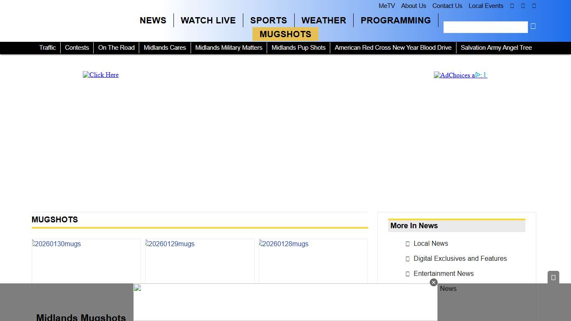Click the search submit icon beside the search box
The image size is (571, 321).
pos(533,26)
